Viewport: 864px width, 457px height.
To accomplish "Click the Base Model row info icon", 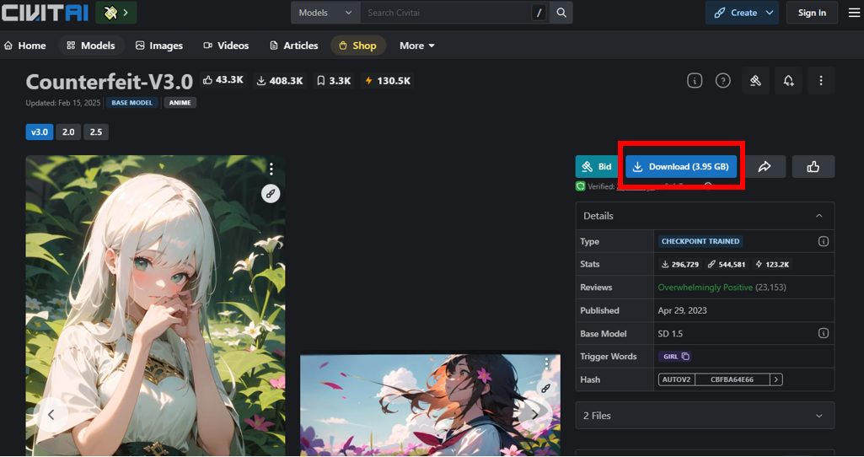I will (824, 333).
